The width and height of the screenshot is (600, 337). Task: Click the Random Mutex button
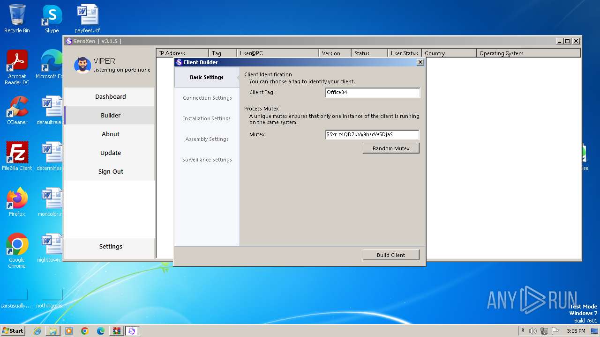[x=391, y=148]
